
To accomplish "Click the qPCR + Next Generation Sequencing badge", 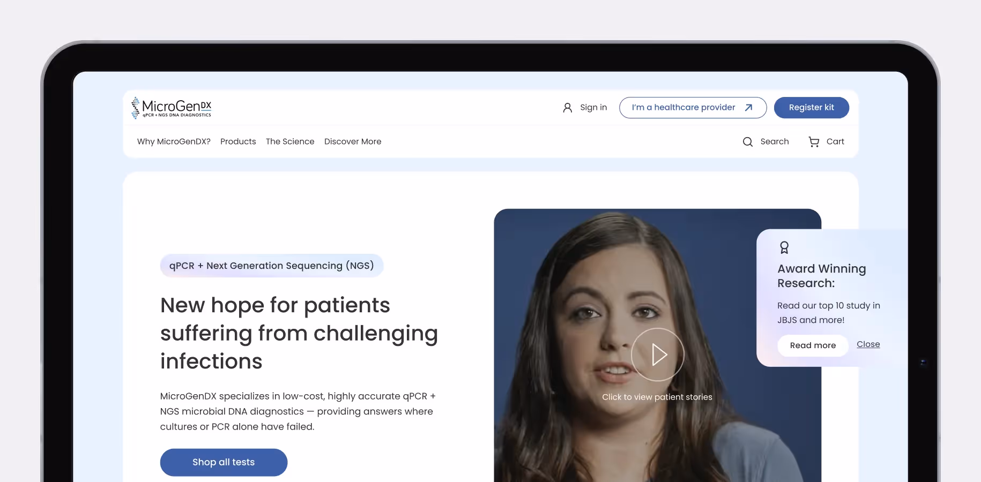I will coord(272,266).
